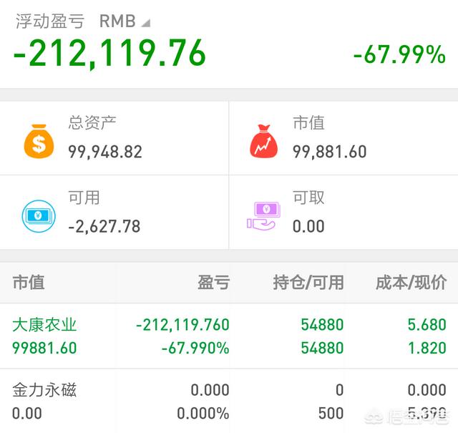Image resolution: width=458 pixels, height=433 pixels.
Task: Tap 金力永磁 market value 0.00
Action: tap(27, 414)
